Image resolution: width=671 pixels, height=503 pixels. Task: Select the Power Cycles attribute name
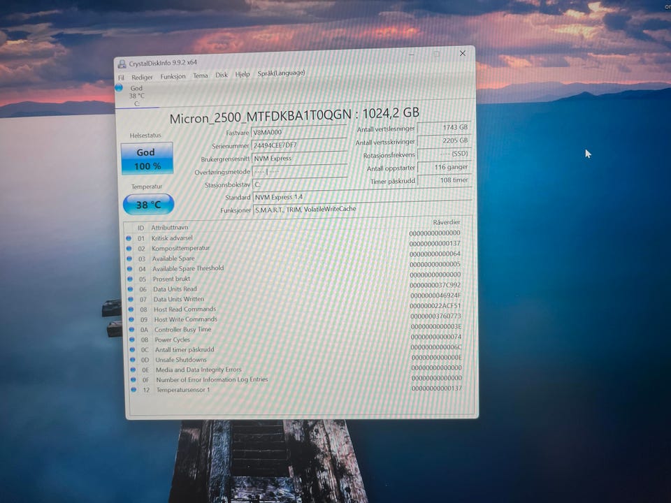[x=173, y=340]
